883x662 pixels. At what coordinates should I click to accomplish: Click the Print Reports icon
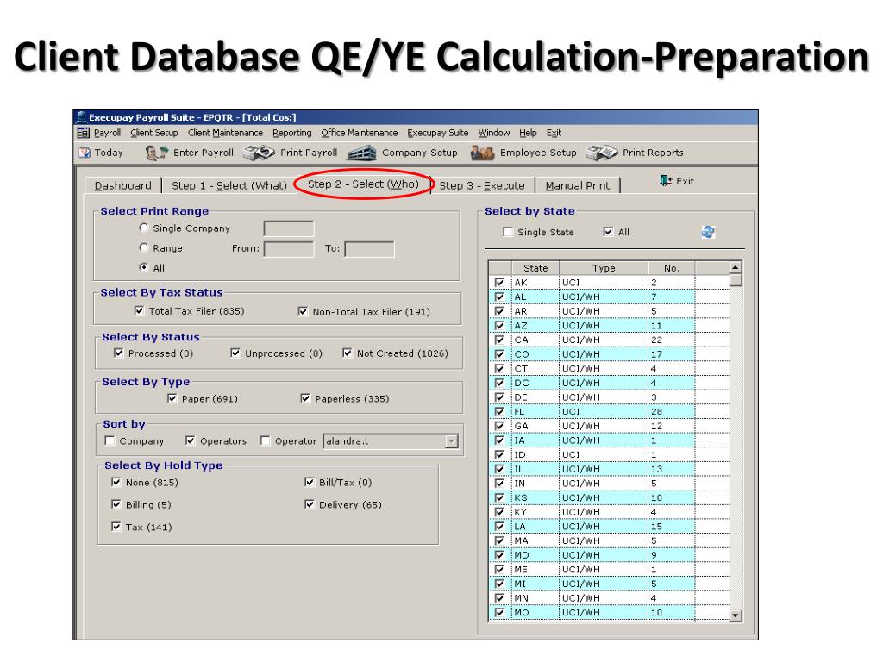602,153
